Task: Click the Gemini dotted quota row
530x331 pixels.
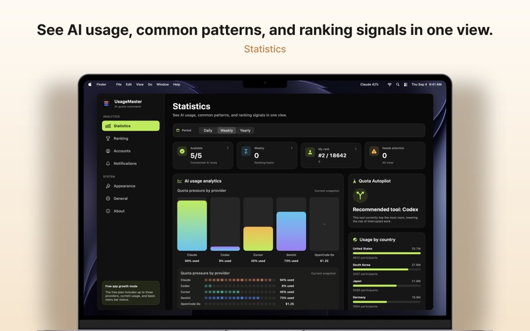Action: point(240,298)
